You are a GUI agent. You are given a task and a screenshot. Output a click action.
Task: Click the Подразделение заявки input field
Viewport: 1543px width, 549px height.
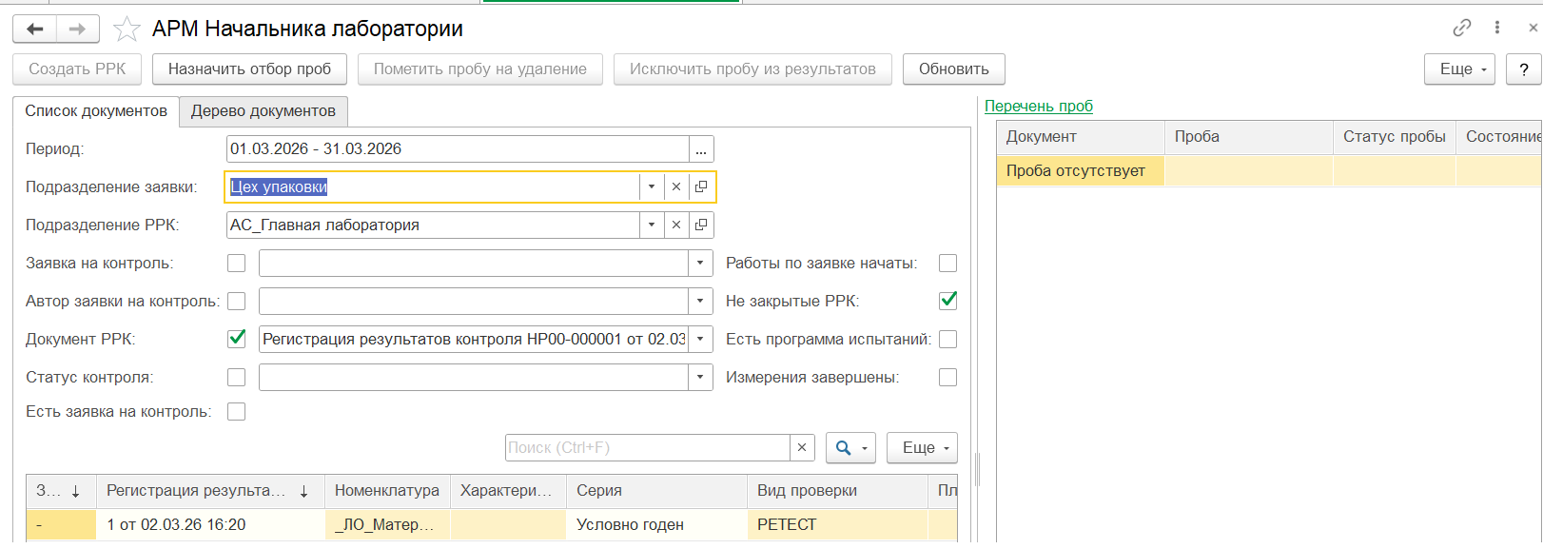[433, 186]
